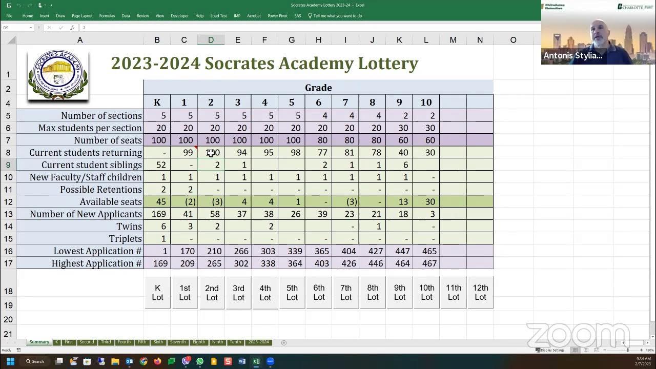Screen dimensions: 656x369
Task: Click the 5th Lot button
Action: (x=292, y=293)
